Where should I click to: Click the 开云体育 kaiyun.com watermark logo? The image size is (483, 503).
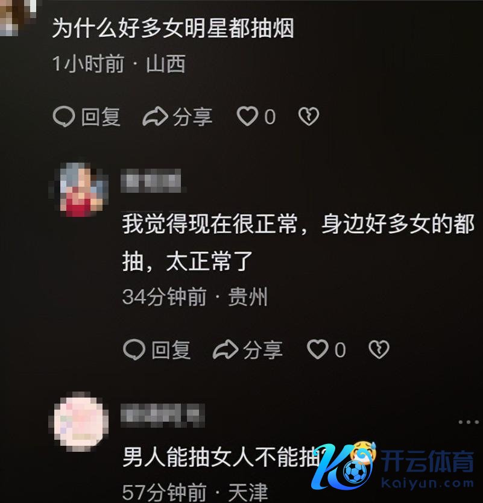393,466
